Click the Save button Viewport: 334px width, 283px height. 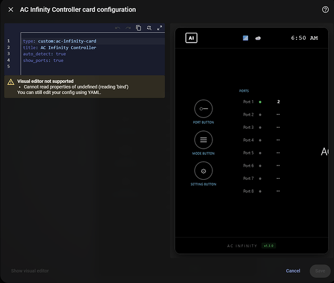[320, 271]
